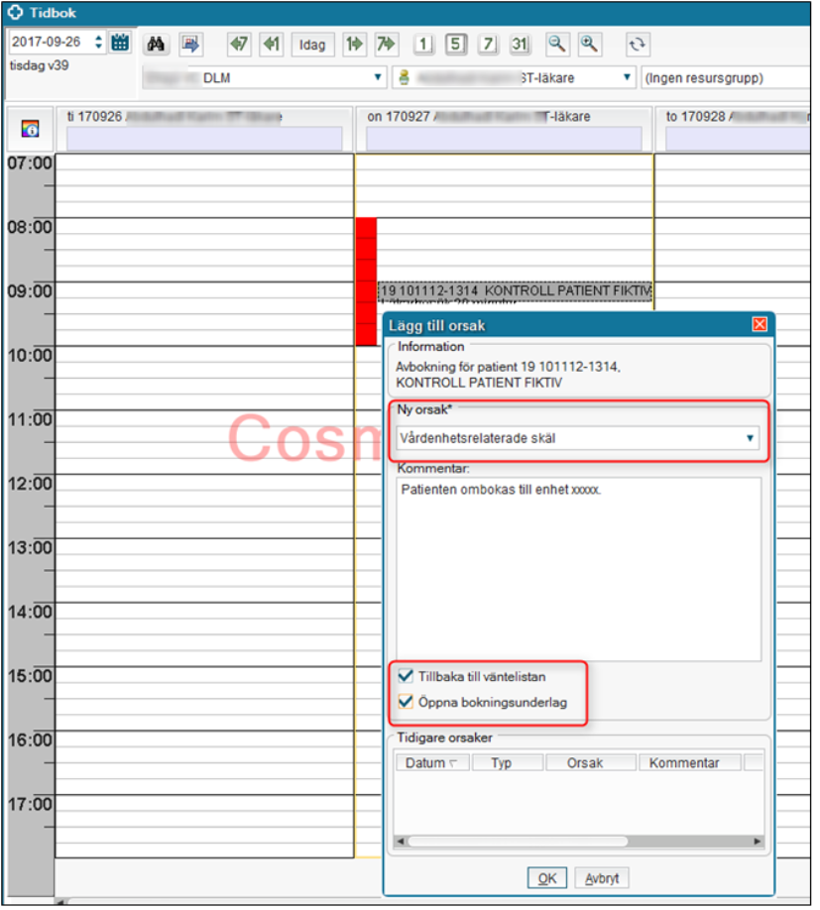Sort previous reasons by Datum column
The width and height of the screenshot is (820, 910).
(x=431, y=763)
